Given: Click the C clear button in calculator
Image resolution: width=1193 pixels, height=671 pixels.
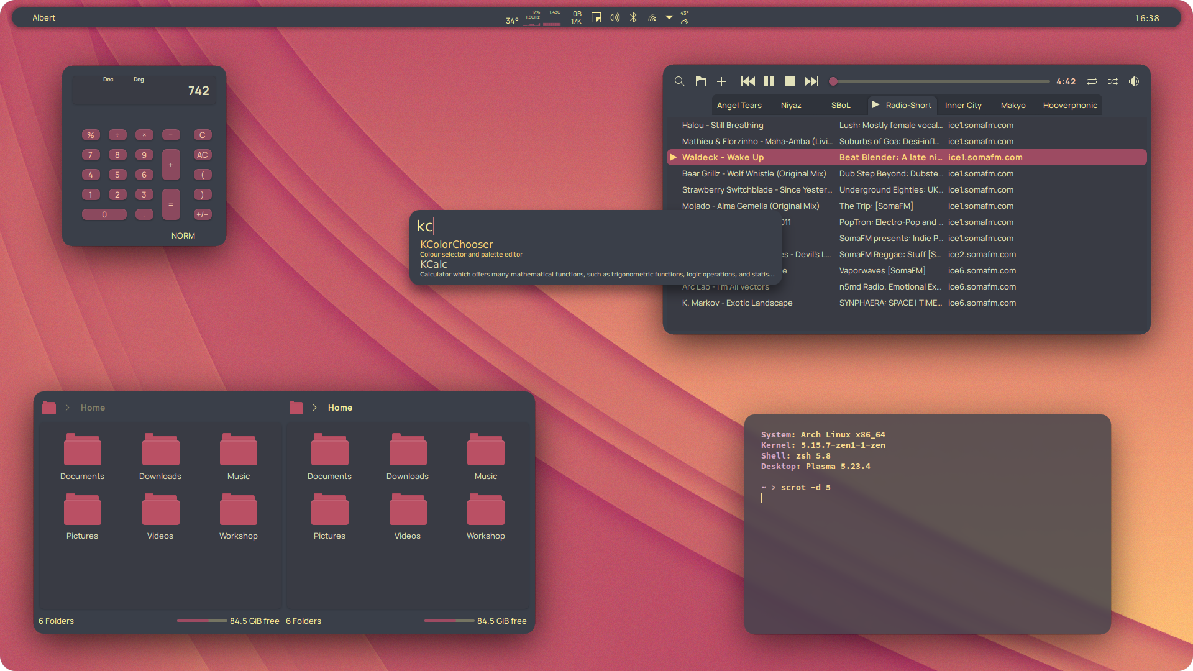Looking at the screenshot, I should (203, 135).
